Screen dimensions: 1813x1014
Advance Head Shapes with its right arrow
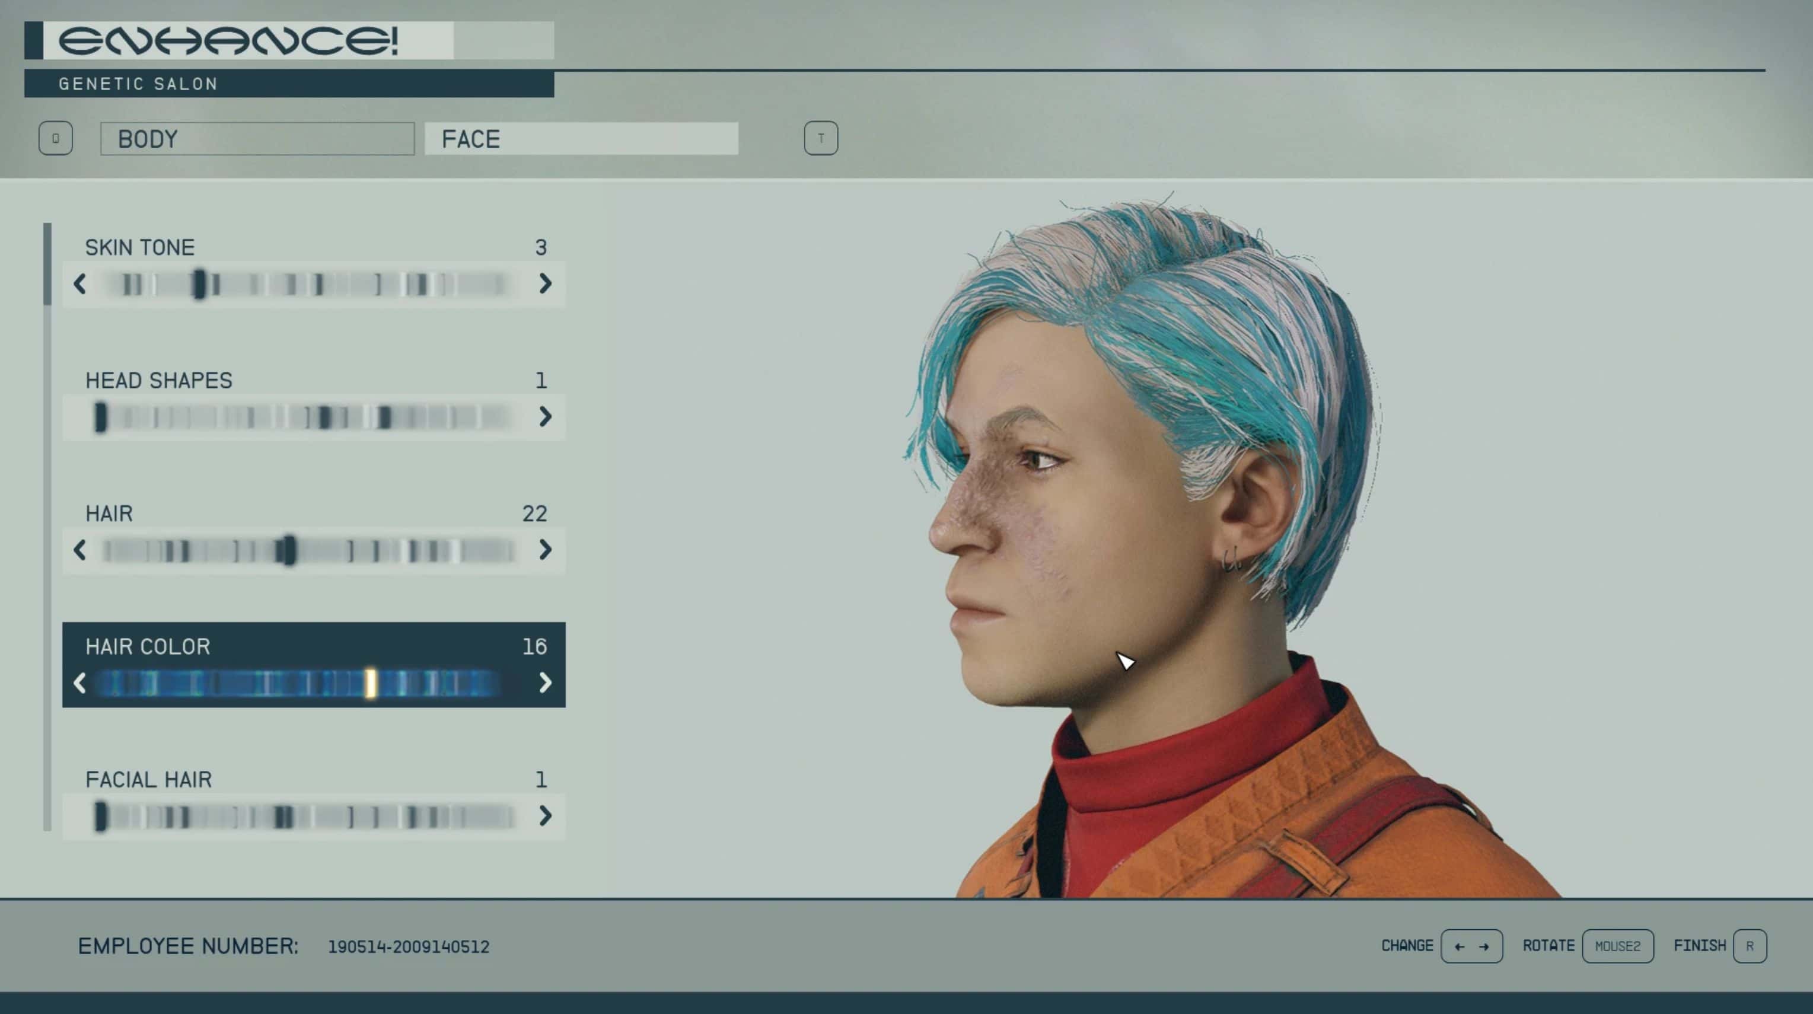click(x=545, y=417)
